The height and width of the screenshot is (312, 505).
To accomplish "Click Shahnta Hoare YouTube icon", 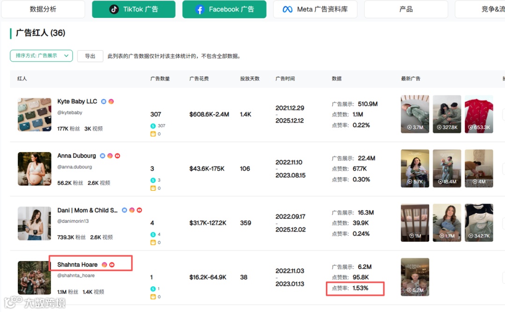I will point(112,265).
